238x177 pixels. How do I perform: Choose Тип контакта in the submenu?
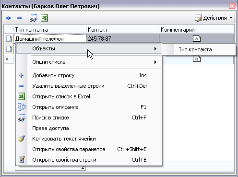[199, 49]
